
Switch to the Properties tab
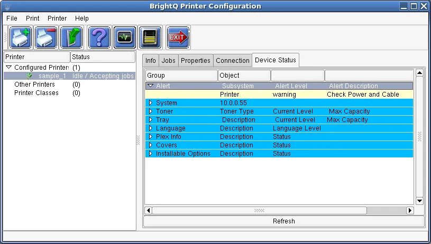click(196, 60)
